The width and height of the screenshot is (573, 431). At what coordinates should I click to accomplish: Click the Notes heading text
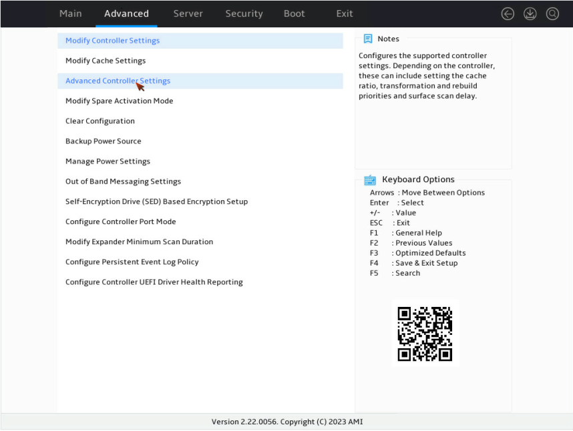coord(388,39)
